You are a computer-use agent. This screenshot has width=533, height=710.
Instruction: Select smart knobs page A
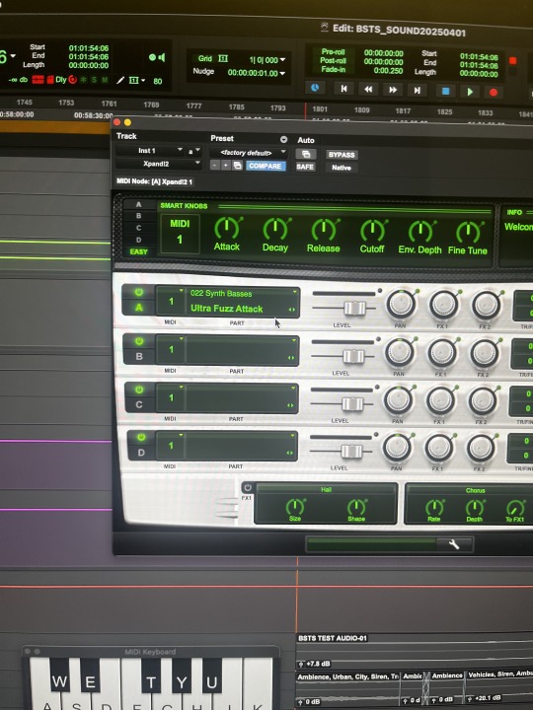point(139,205)
